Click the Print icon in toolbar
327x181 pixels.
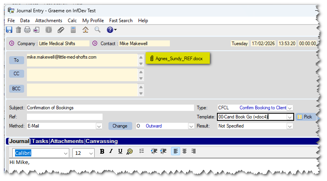[x=27, y=30]
